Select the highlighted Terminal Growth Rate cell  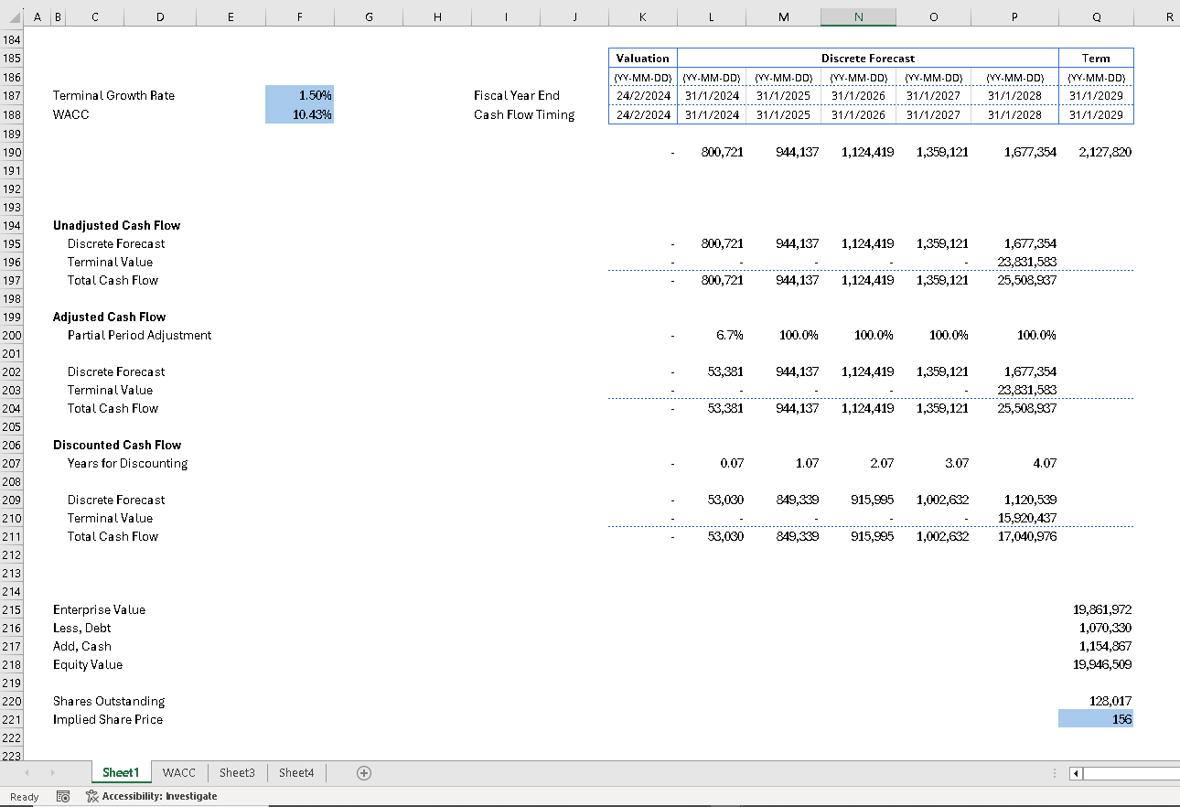tap(299, 95)
